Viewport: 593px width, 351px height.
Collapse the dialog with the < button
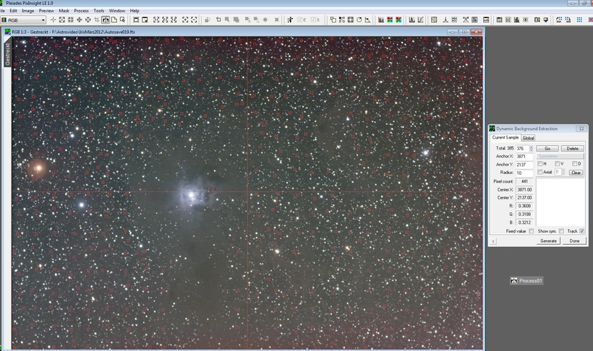493,241
